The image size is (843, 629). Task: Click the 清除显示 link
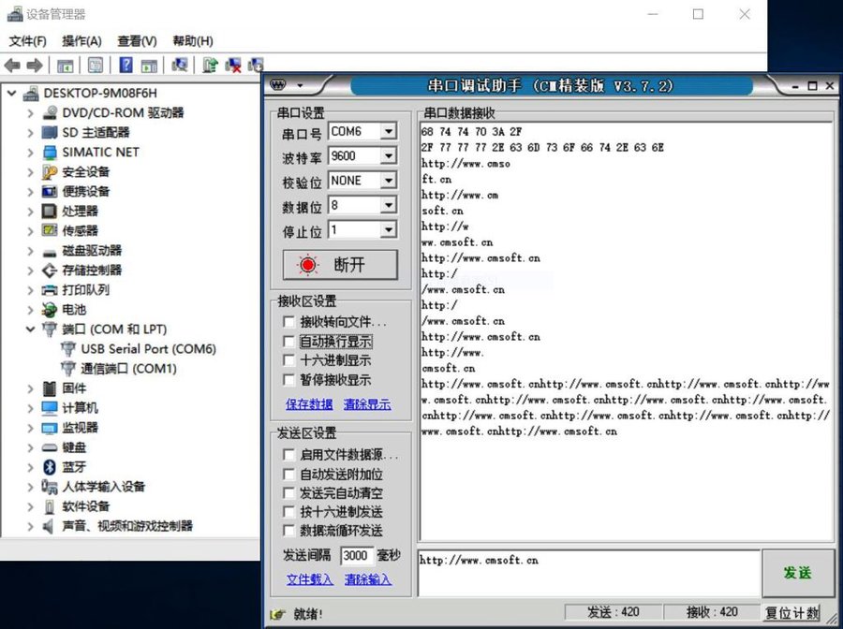coord(367,404)
